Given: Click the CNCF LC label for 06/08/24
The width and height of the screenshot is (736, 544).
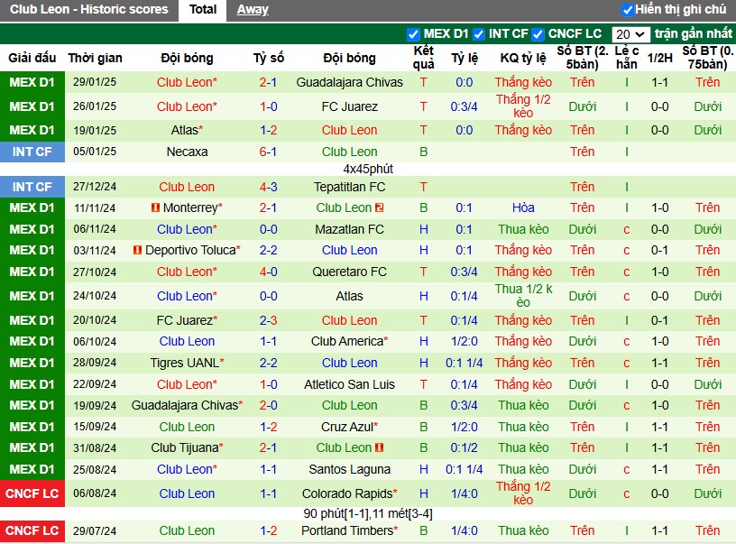Looking at the screenshot, I should [x=32, y=493].
